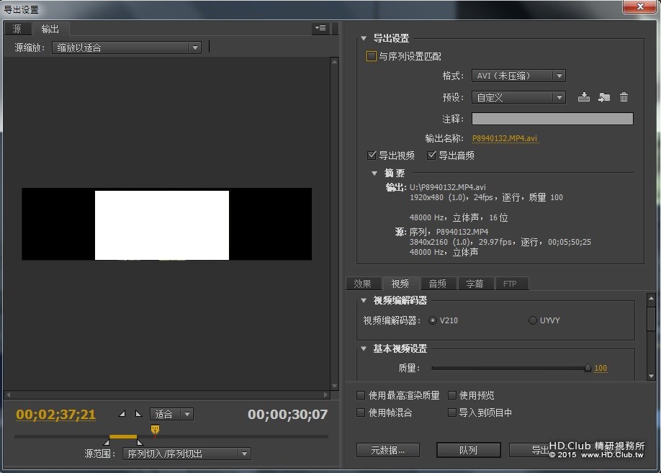Screen dimensions: 661x473
Task: Open zoom level dropdown 适合
Action: pyautogui.click(x=171, y=414)
